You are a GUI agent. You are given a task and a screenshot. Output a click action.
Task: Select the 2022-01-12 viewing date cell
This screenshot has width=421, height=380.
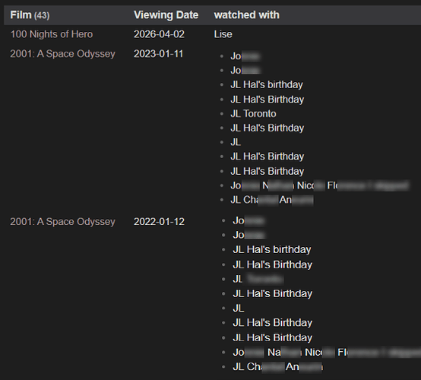159,222
